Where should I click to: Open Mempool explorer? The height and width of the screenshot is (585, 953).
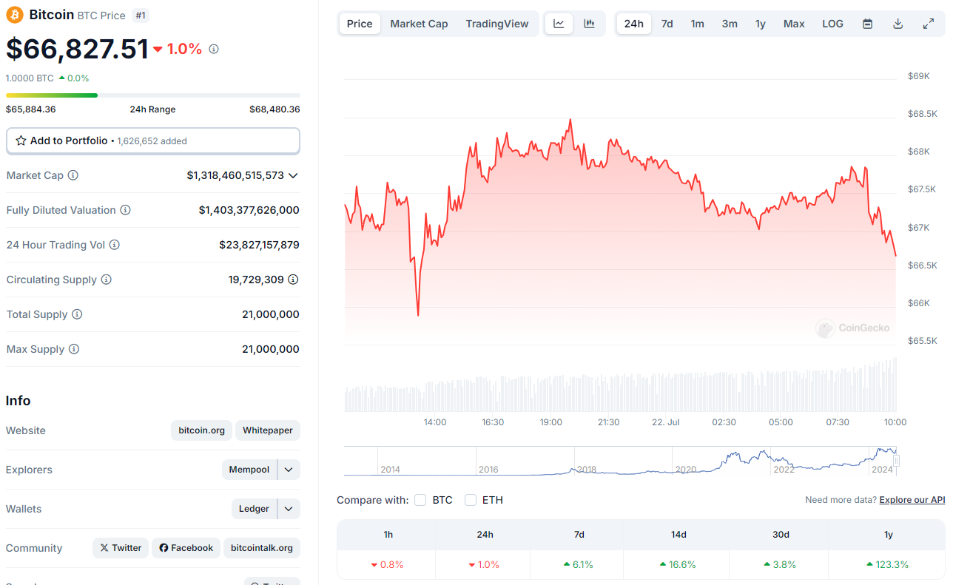(249, 470)
